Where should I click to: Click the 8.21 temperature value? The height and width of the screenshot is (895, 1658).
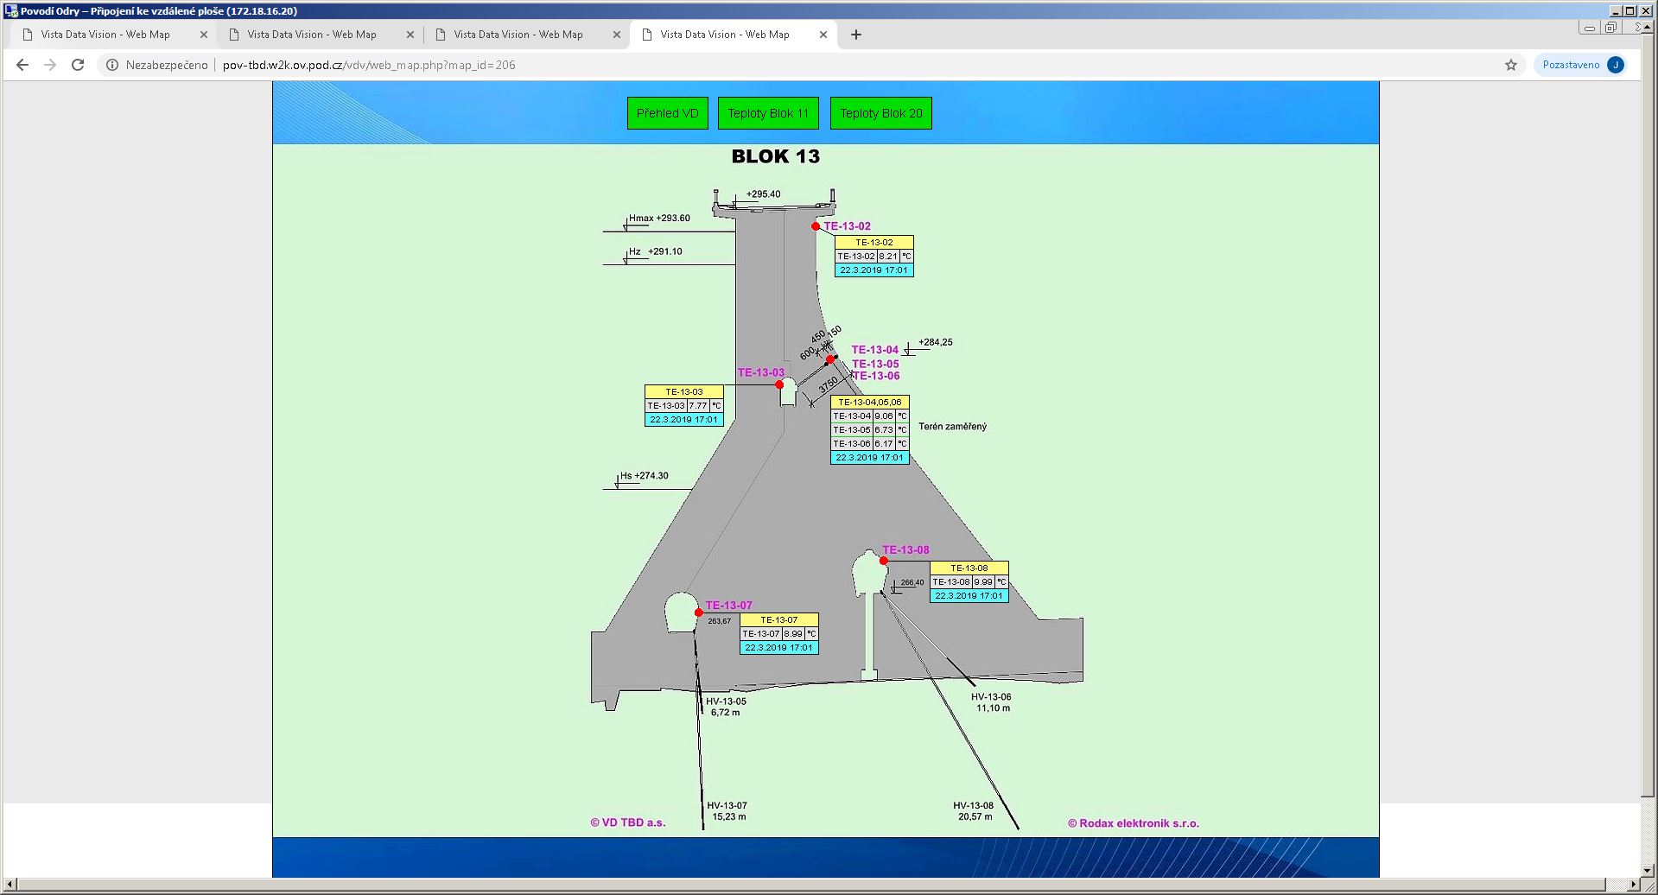888,257
